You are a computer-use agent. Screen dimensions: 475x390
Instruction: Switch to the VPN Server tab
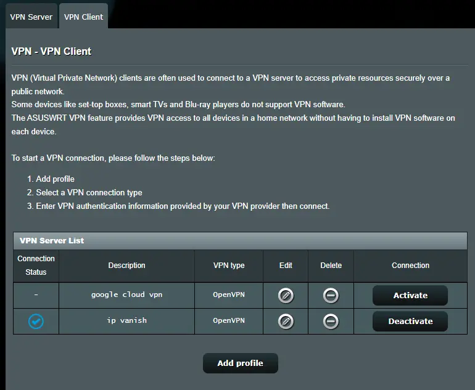(x=31, y=17)
